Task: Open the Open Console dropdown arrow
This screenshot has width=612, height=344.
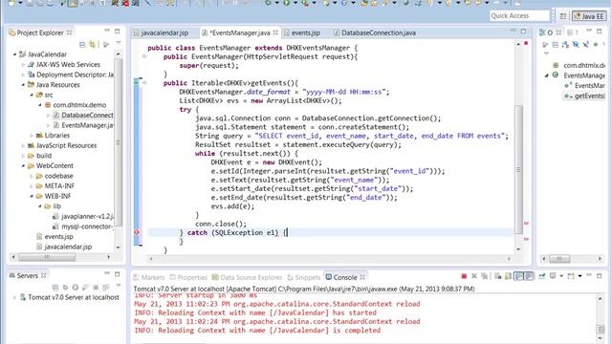Action: 580,276
